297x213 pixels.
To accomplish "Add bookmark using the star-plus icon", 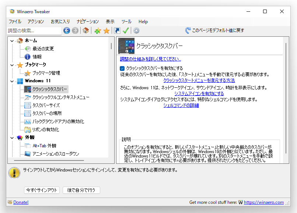I will coord(98,30).
